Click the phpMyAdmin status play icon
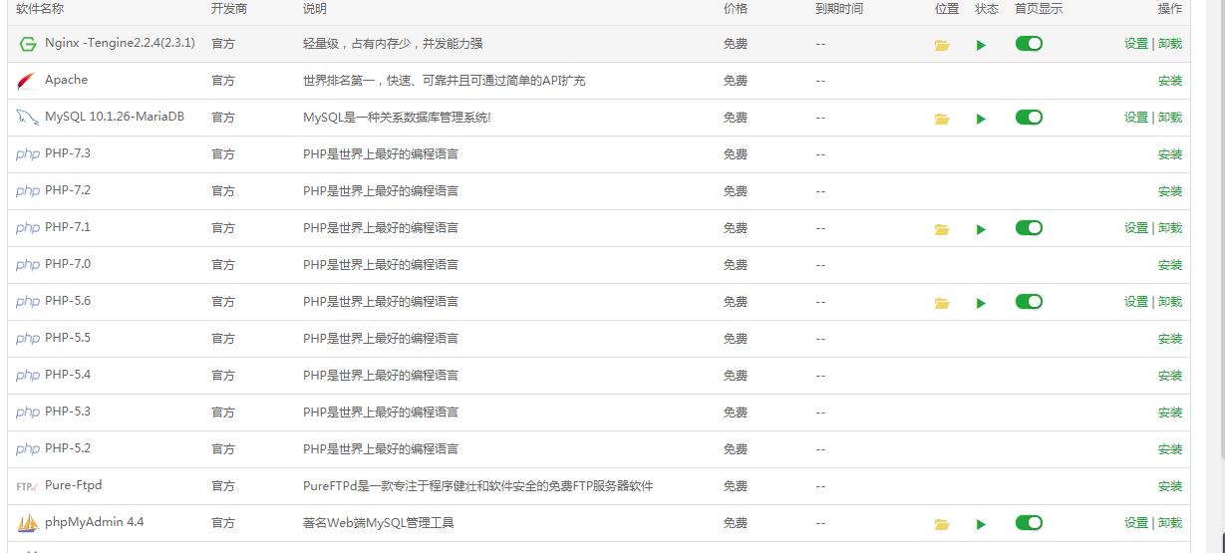 [981, 524]
